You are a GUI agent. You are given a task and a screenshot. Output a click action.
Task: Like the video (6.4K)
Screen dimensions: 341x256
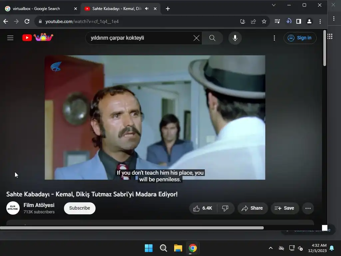pyautogui.click(x=203, y=208)
